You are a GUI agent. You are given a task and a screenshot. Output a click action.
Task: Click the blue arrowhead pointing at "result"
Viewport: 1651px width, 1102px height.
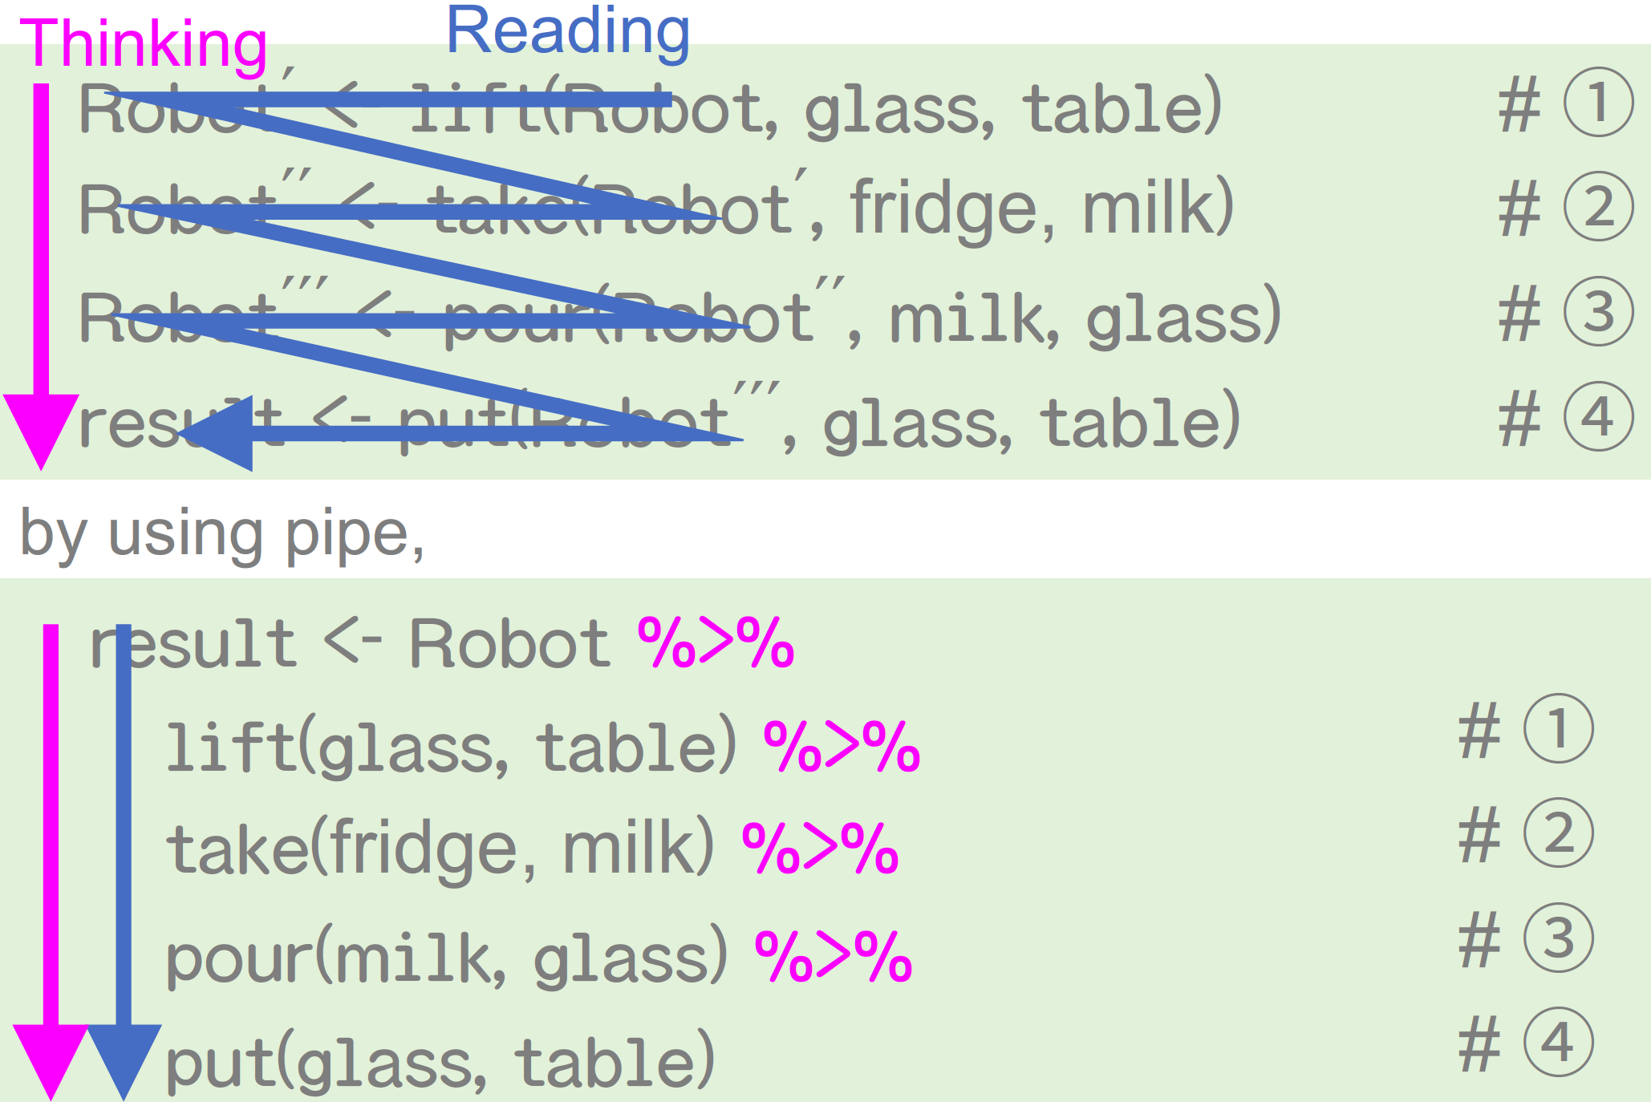tap(218, 434)
